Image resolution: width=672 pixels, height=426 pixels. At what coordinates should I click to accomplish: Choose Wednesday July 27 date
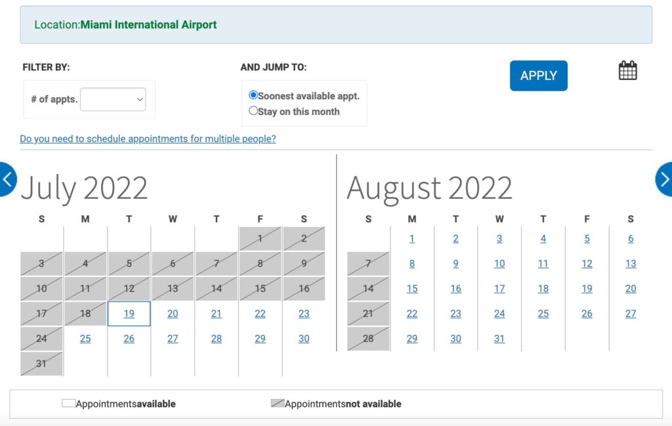(x=172, y=339)
